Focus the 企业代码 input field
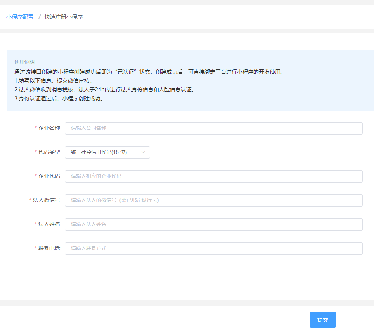 pyautogui.click(x=213, y=176)
